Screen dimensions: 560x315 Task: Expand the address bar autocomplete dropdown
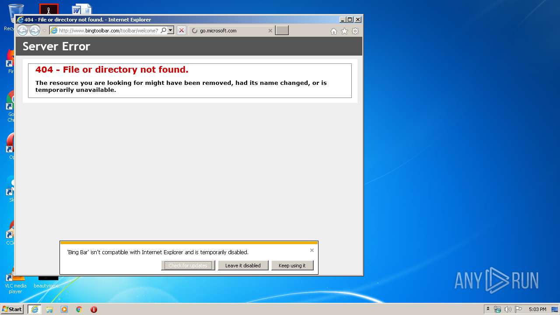click(x=171, y=31)
